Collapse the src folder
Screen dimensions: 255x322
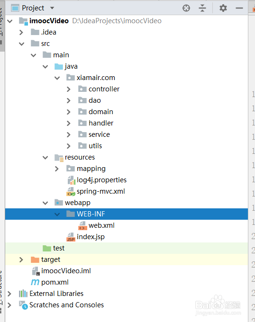click(x=22, y=44)
